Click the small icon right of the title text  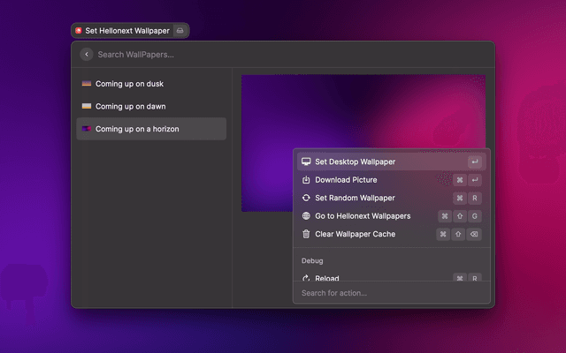pos(180,30)
